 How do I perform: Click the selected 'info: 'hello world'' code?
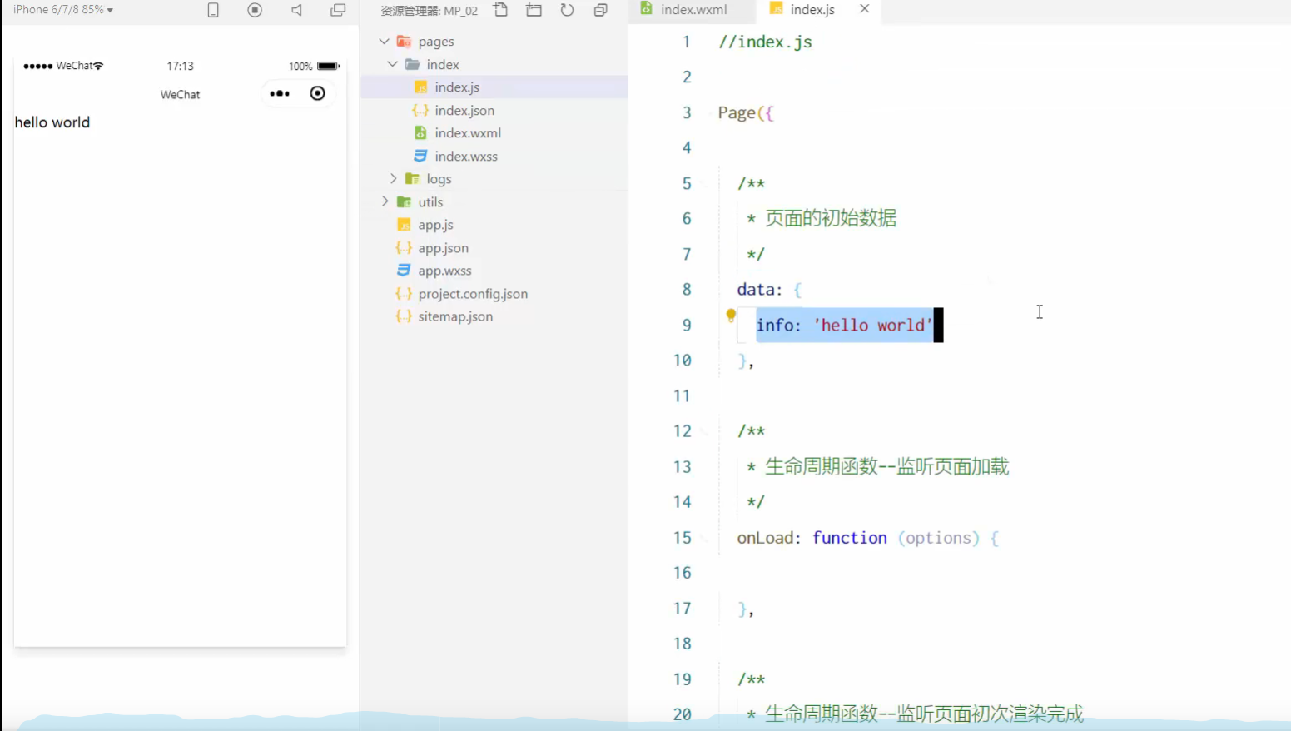845,325
